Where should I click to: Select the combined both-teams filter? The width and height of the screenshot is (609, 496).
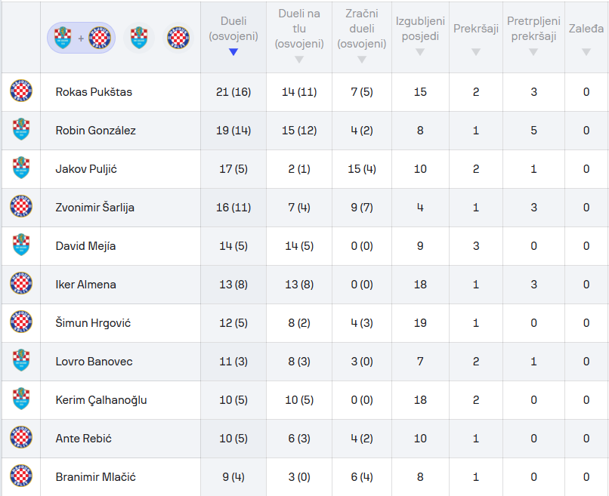[x=81, y=37]
